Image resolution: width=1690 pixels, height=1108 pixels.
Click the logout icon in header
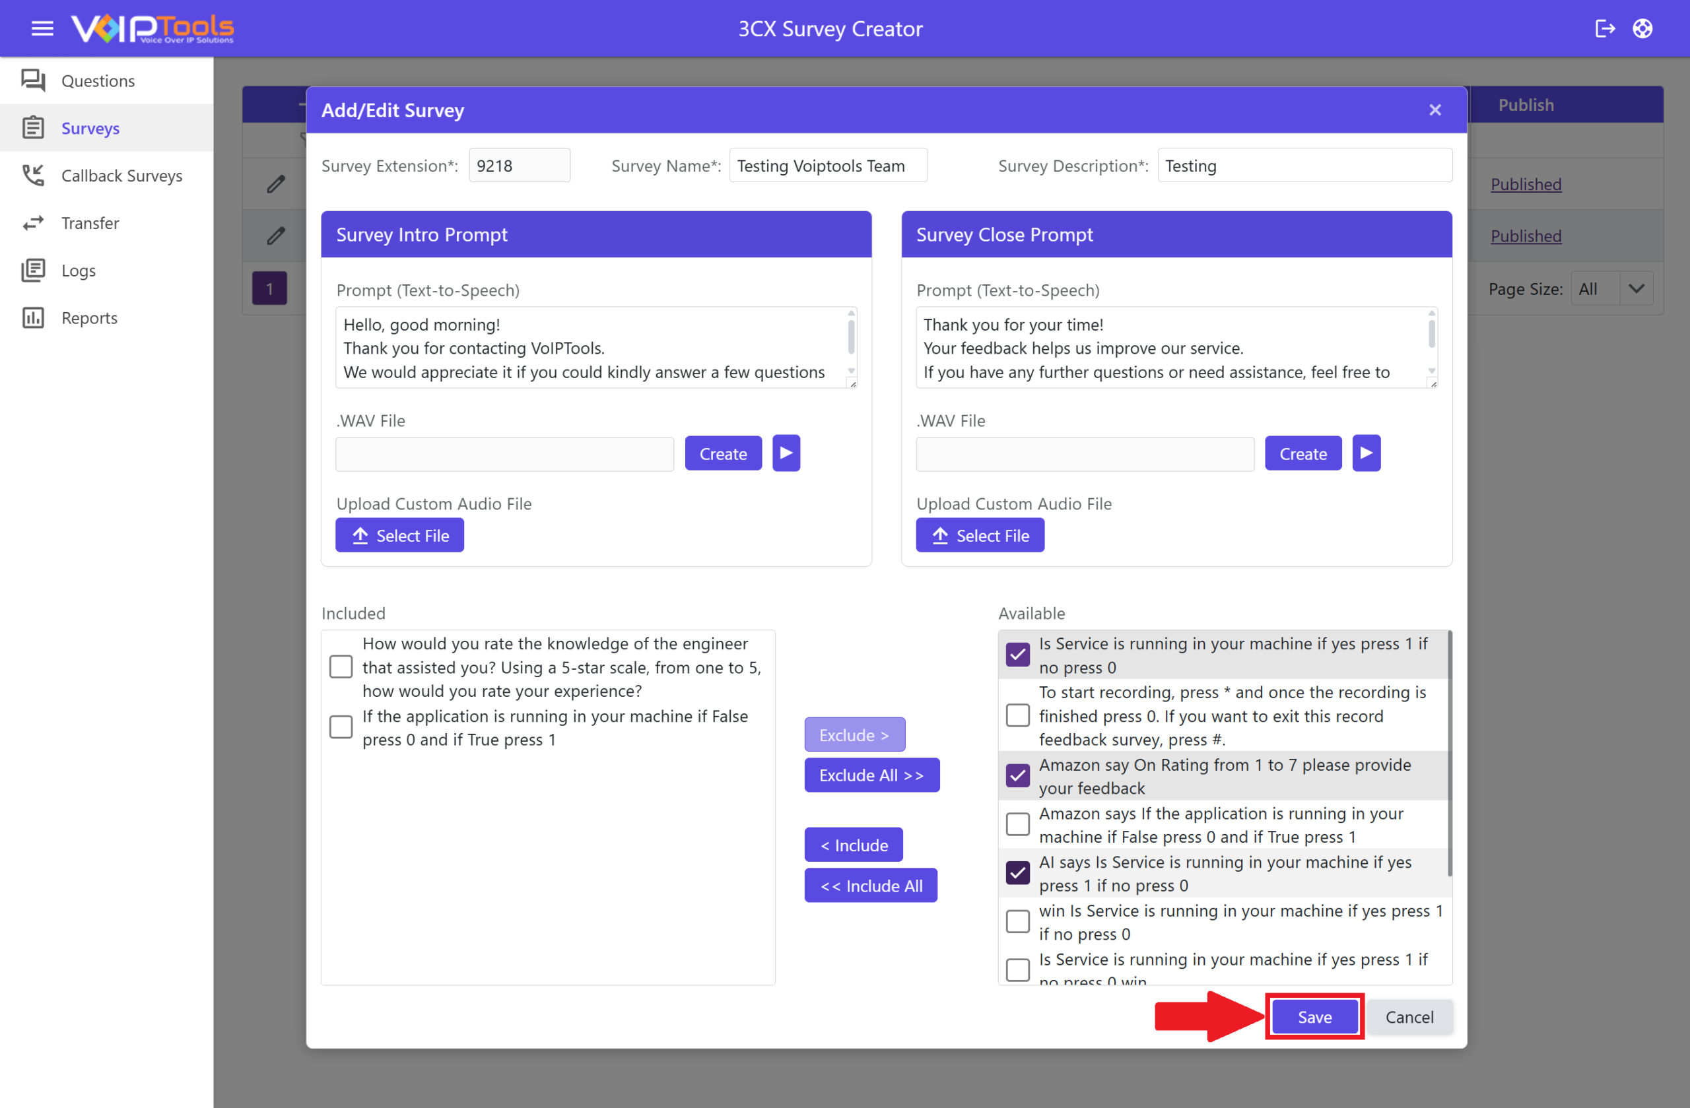1605,28
